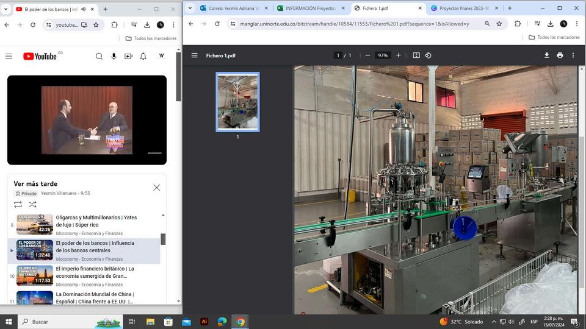The image size is (586, 329).
Task: Open Task View on taskbar
Action: coord(132,322)
